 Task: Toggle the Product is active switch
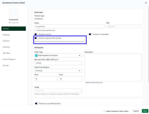coord(36,34)
